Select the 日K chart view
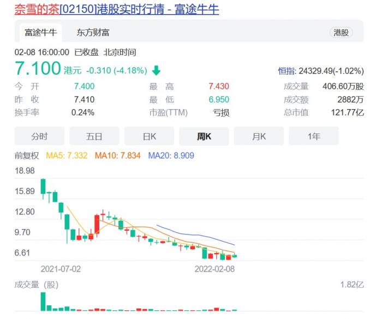The width and height of the screenshot is (382, 319). point(149,136)
